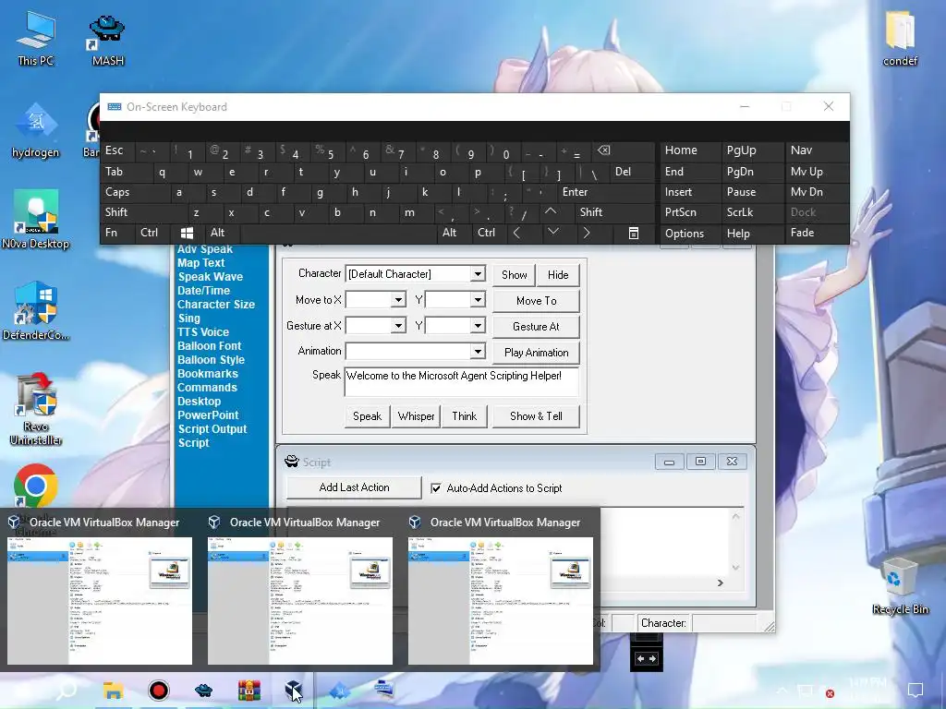The height and width of the screenshot is (709, 946).
Task: Open File Explorer from the taskbar
Action: pos(113,691)
